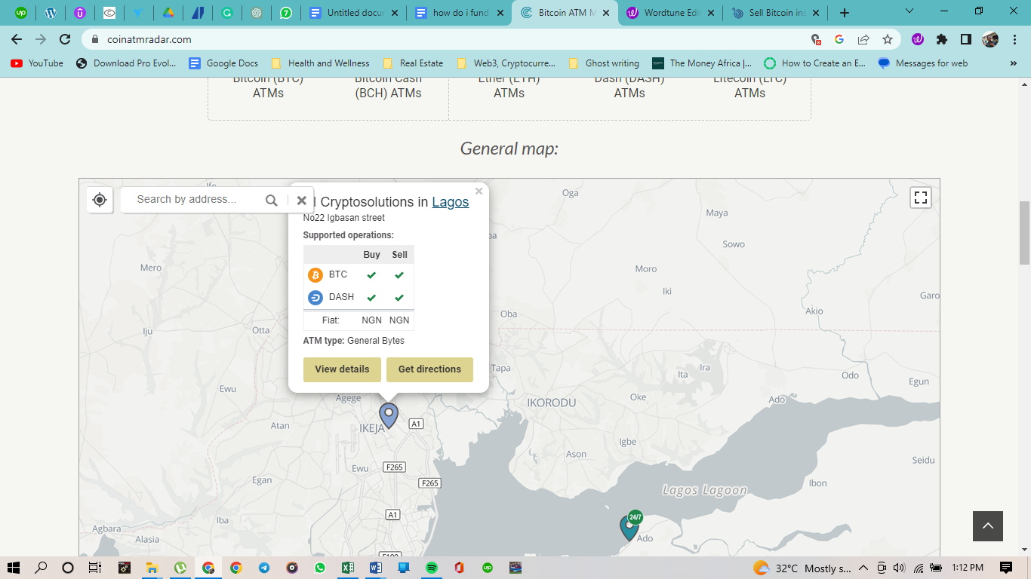
Task: Close the Cryptosolutions ATM popup
Action: [479, 191]
